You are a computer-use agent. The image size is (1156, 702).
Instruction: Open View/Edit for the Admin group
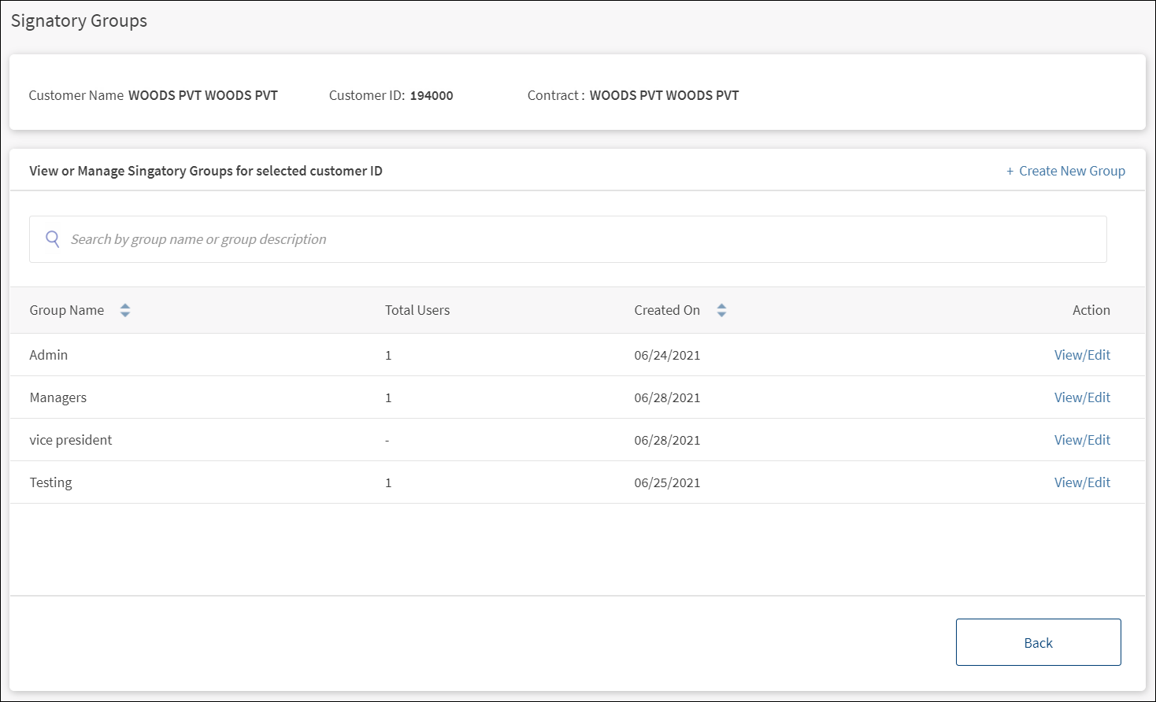pyautogui.click(x=1082, y=355)
